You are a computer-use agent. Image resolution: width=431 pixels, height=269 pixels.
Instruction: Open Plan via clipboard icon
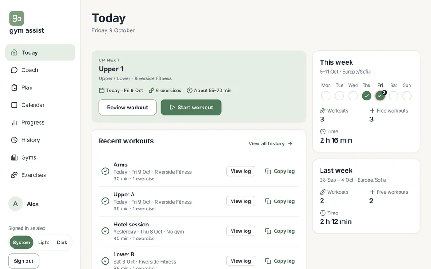point(14,87)
